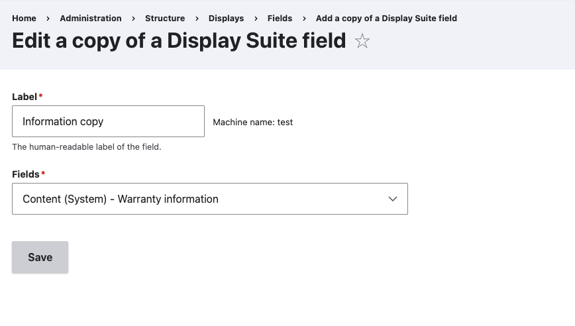Click the 'Label' form field caption
Screen dimensions: 575x326
click(25, 97)
